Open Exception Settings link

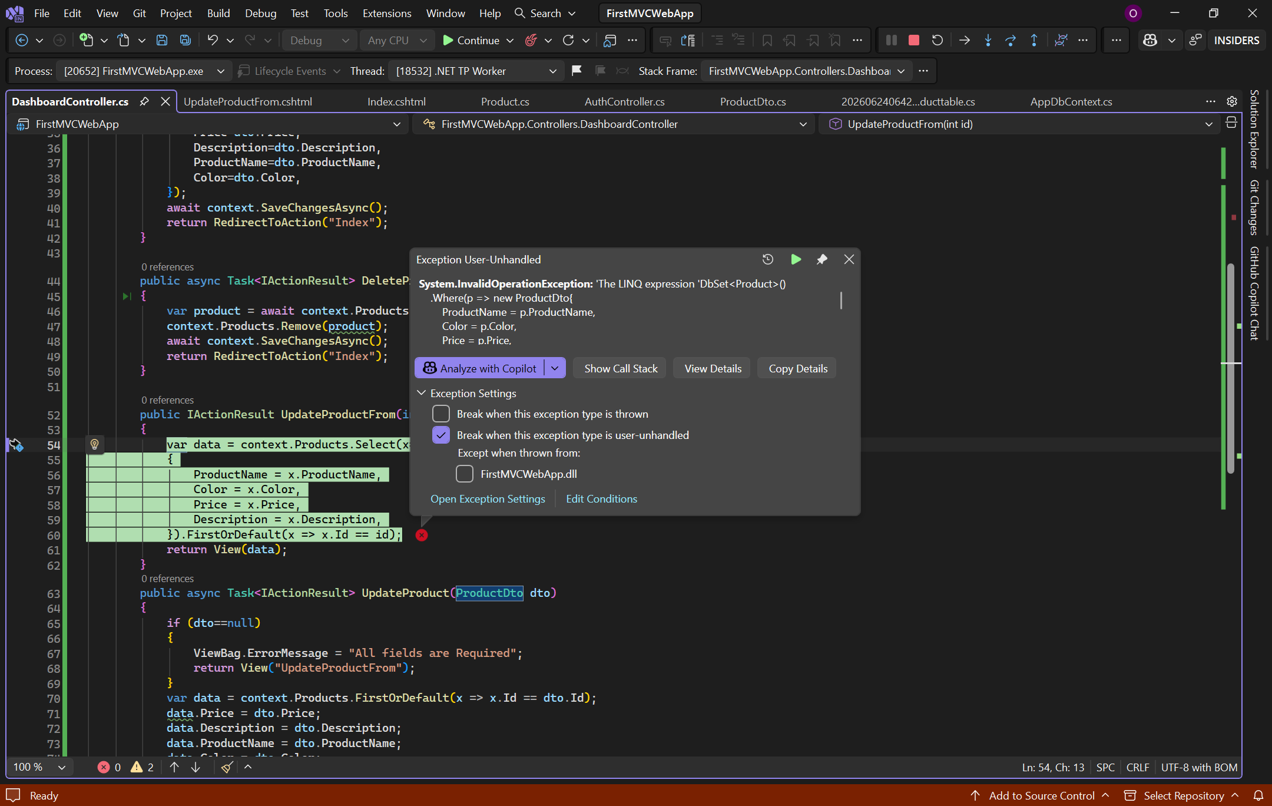(x=488, y=498)
